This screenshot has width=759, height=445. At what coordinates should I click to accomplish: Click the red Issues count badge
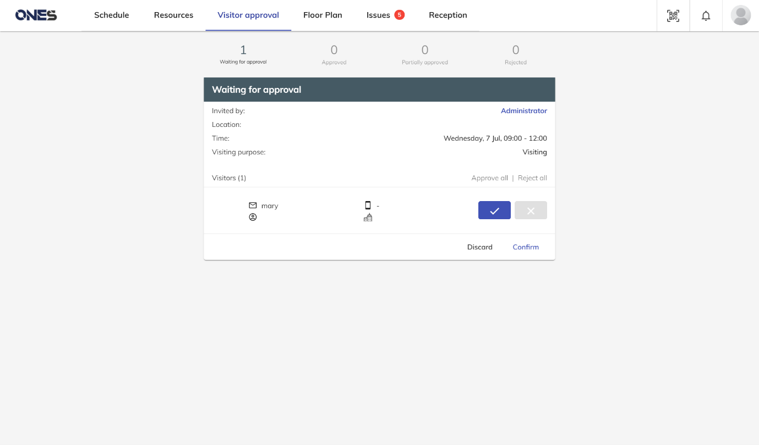[x=399, y=15]
